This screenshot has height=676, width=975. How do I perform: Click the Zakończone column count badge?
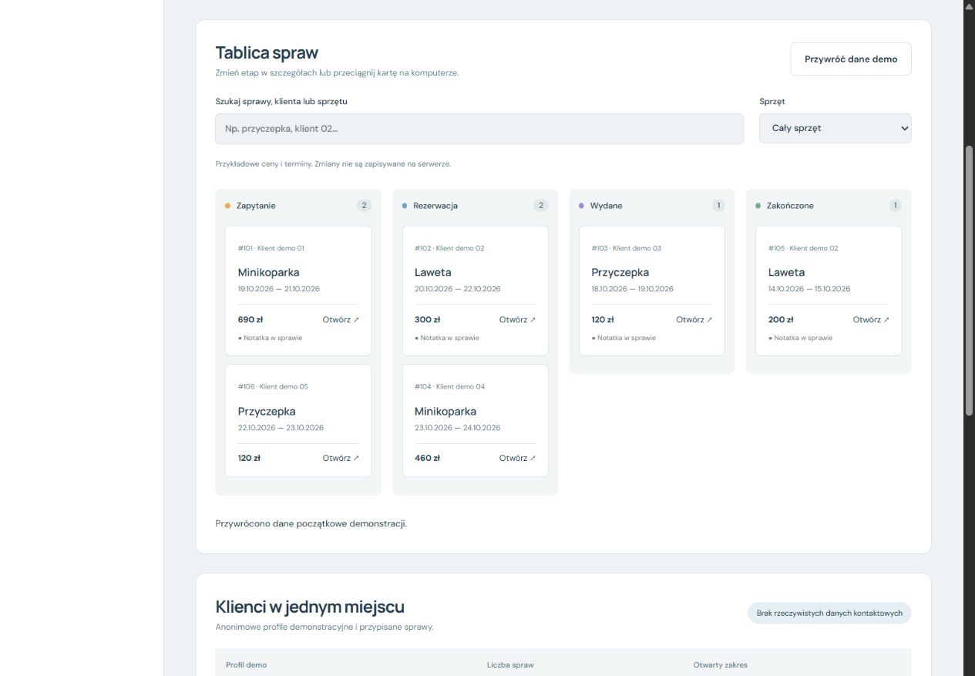pyautogui.click(x=895, y=206)
